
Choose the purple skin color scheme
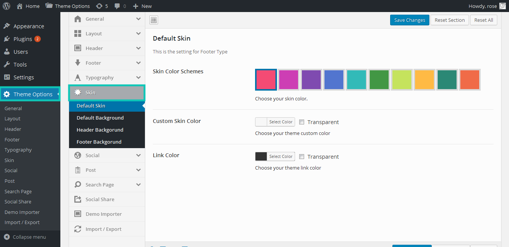click(311, 80)
